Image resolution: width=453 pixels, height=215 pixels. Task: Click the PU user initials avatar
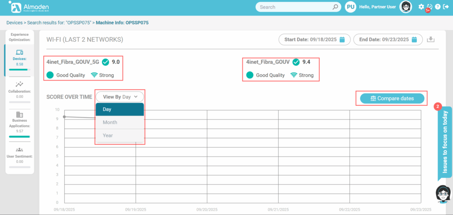pyautogui.click(x=350, y=7)
